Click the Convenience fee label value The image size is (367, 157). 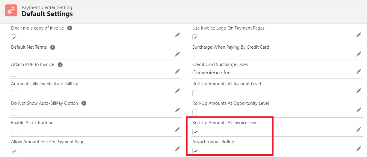point(211,73)
